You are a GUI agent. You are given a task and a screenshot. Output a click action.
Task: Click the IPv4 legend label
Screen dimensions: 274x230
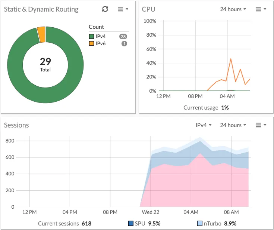point(101,37)
